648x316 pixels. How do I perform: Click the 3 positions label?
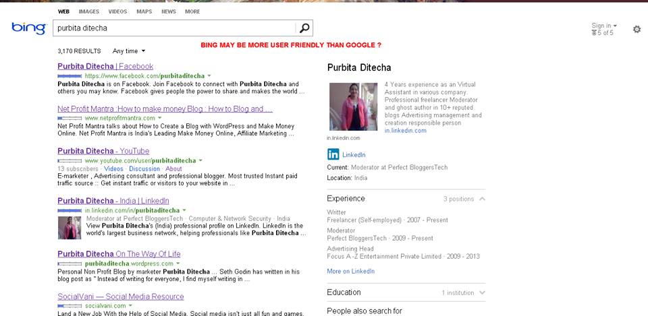[x=459, y=199]
